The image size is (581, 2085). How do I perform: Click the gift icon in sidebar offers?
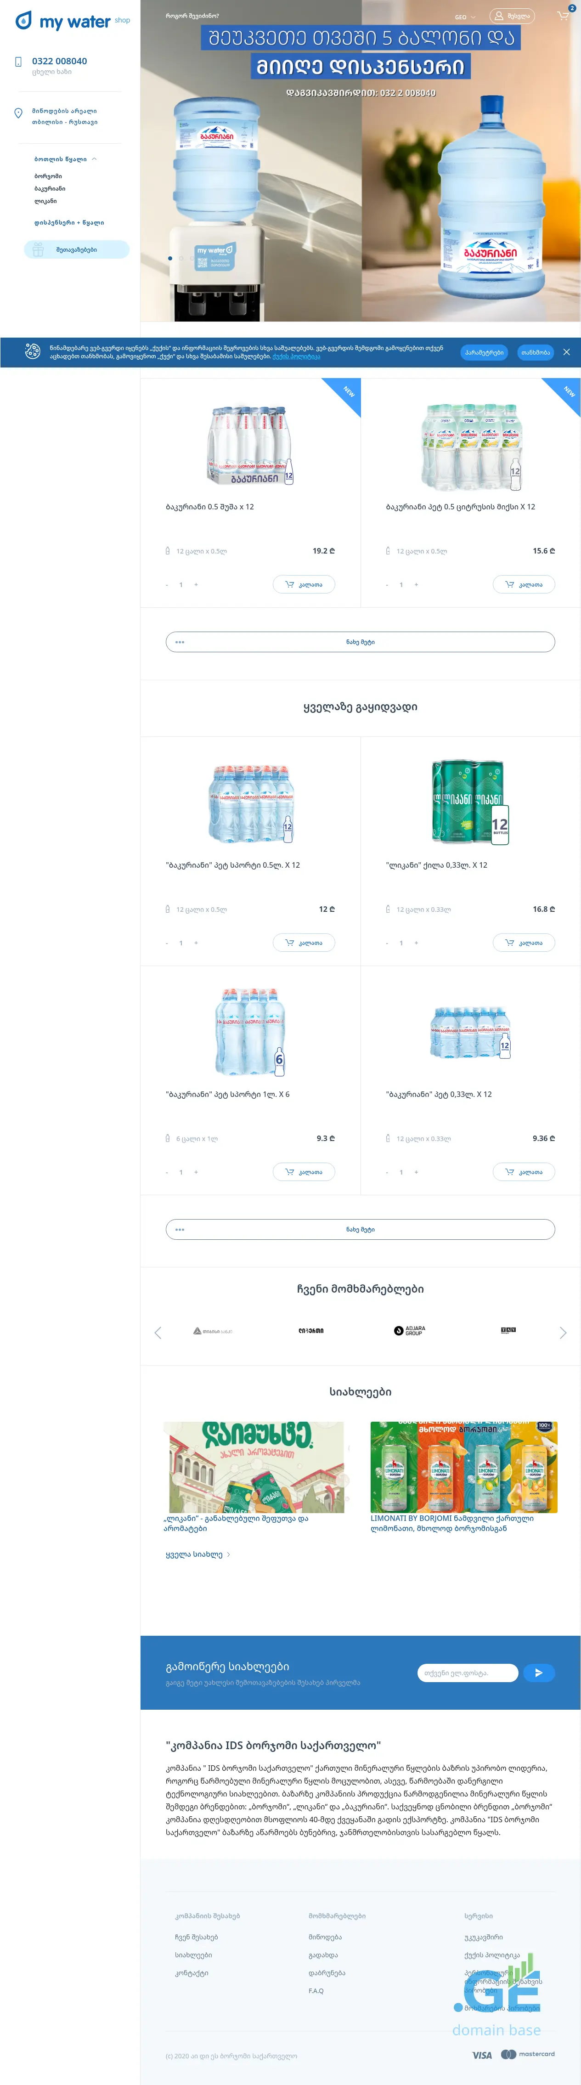tap(38, 249)
